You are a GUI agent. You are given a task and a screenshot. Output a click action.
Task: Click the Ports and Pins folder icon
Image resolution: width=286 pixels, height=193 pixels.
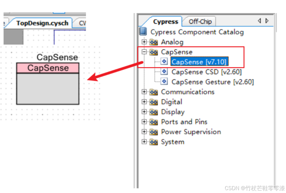(x=154, y=122)
